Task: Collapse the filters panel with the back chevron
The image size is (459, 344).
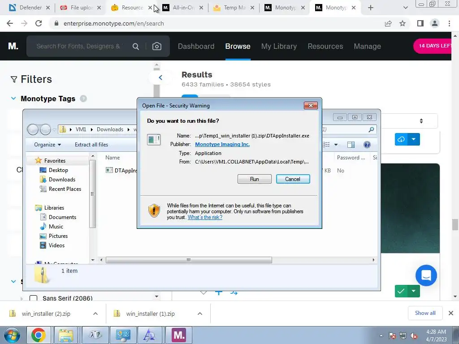Action: (x=160, y=77)
